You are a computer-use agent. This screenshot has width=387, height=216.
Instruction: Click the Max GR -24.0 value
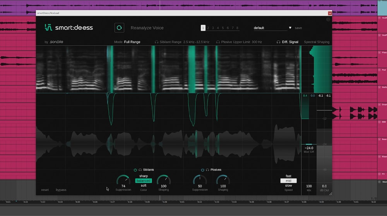[x=309, y=148]
